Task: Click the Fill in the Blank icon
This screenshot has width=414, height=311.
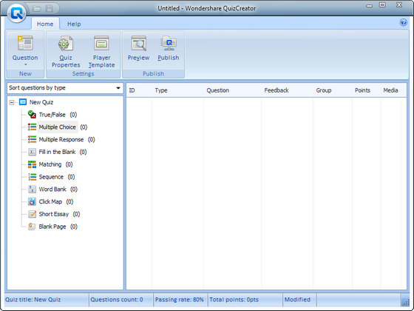Action: [x=32, y=152]
